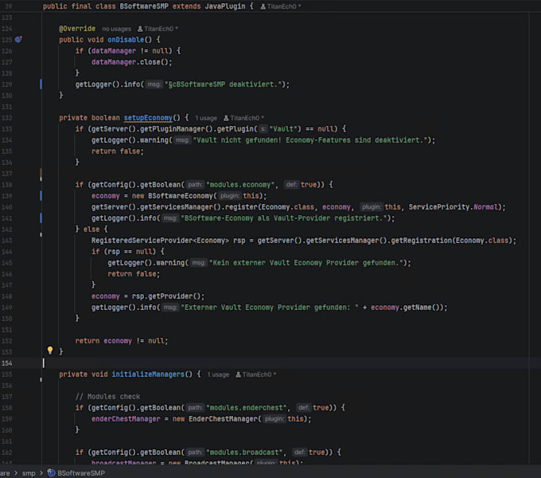Click line number 154 in gutter
The height and width of the screenshot is (478, 541).
pyautogui.click(x=7, y=363)
